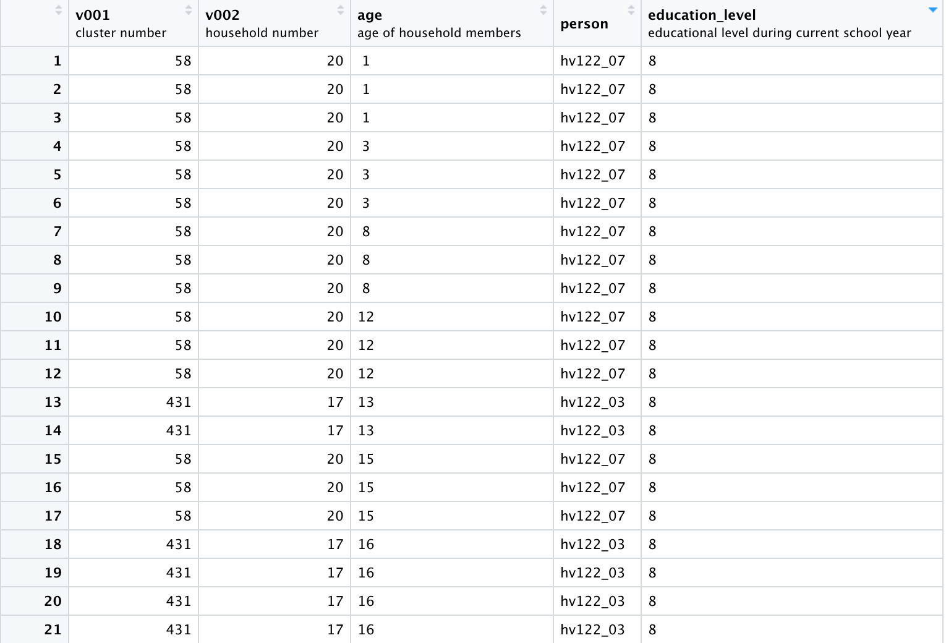Click the sort arrows in the v002 column
The width and height of the screenshot is (946, 643).
click(340, 10)
